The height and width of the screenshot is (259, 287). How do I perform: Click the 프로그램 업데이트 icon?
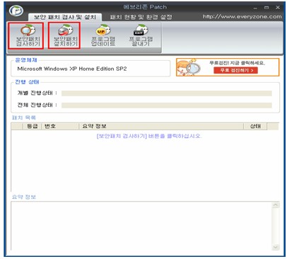pyautogui.click(x=103, y=35)
